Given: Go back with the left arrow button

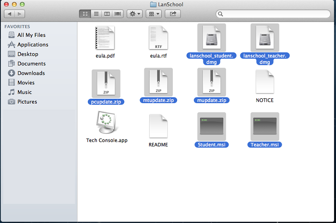Looking at the screenshot, I should coord(9,14).
